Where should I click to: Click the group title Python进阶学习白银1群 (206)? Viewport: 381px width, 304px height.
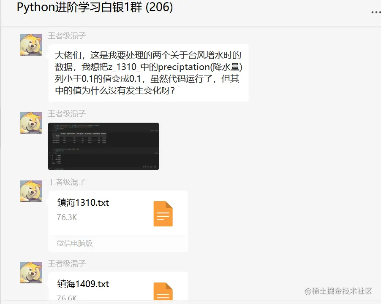pos(95,7)
